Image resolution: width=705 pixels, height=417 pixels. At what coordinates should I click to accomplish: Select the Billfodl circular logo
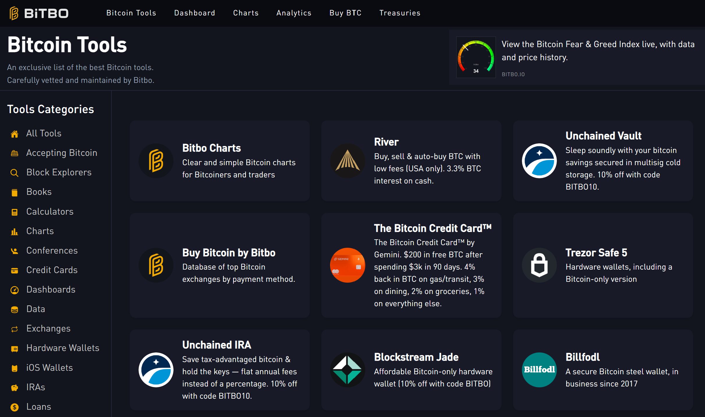pos(539,370)
